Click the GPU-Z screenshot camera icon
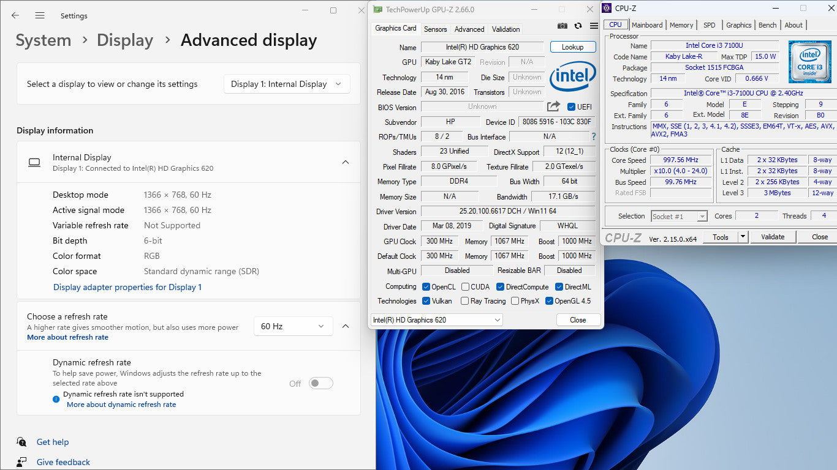837x470 pixels. click(x=562, y=26)
